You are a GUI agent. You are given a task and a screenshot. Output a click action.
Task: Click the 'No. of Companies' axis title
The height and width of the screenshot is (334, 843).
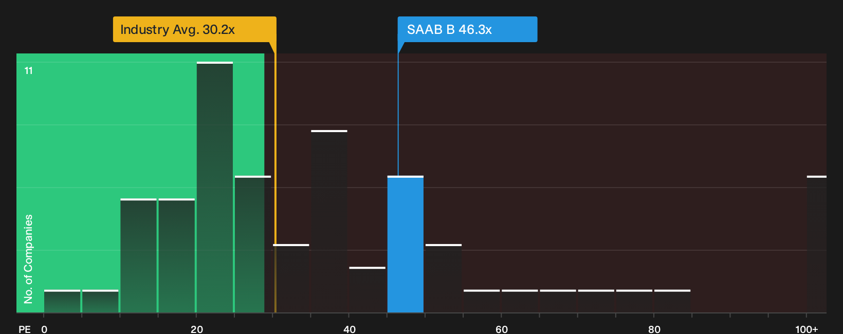tap(28, 259)
